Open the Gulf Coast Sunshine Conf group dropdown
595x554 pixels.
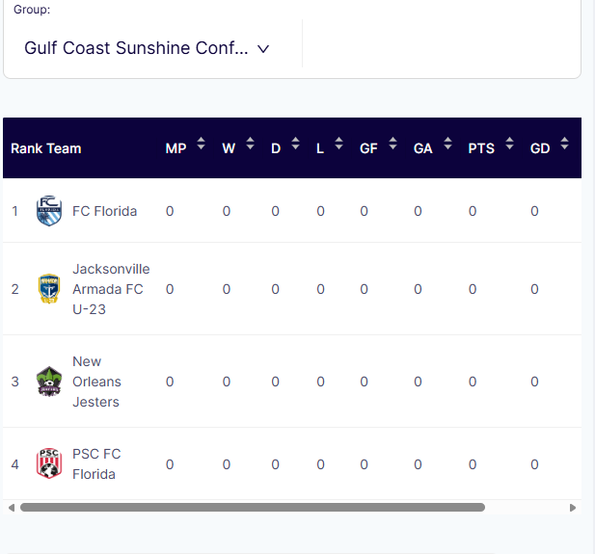(147, 48)
